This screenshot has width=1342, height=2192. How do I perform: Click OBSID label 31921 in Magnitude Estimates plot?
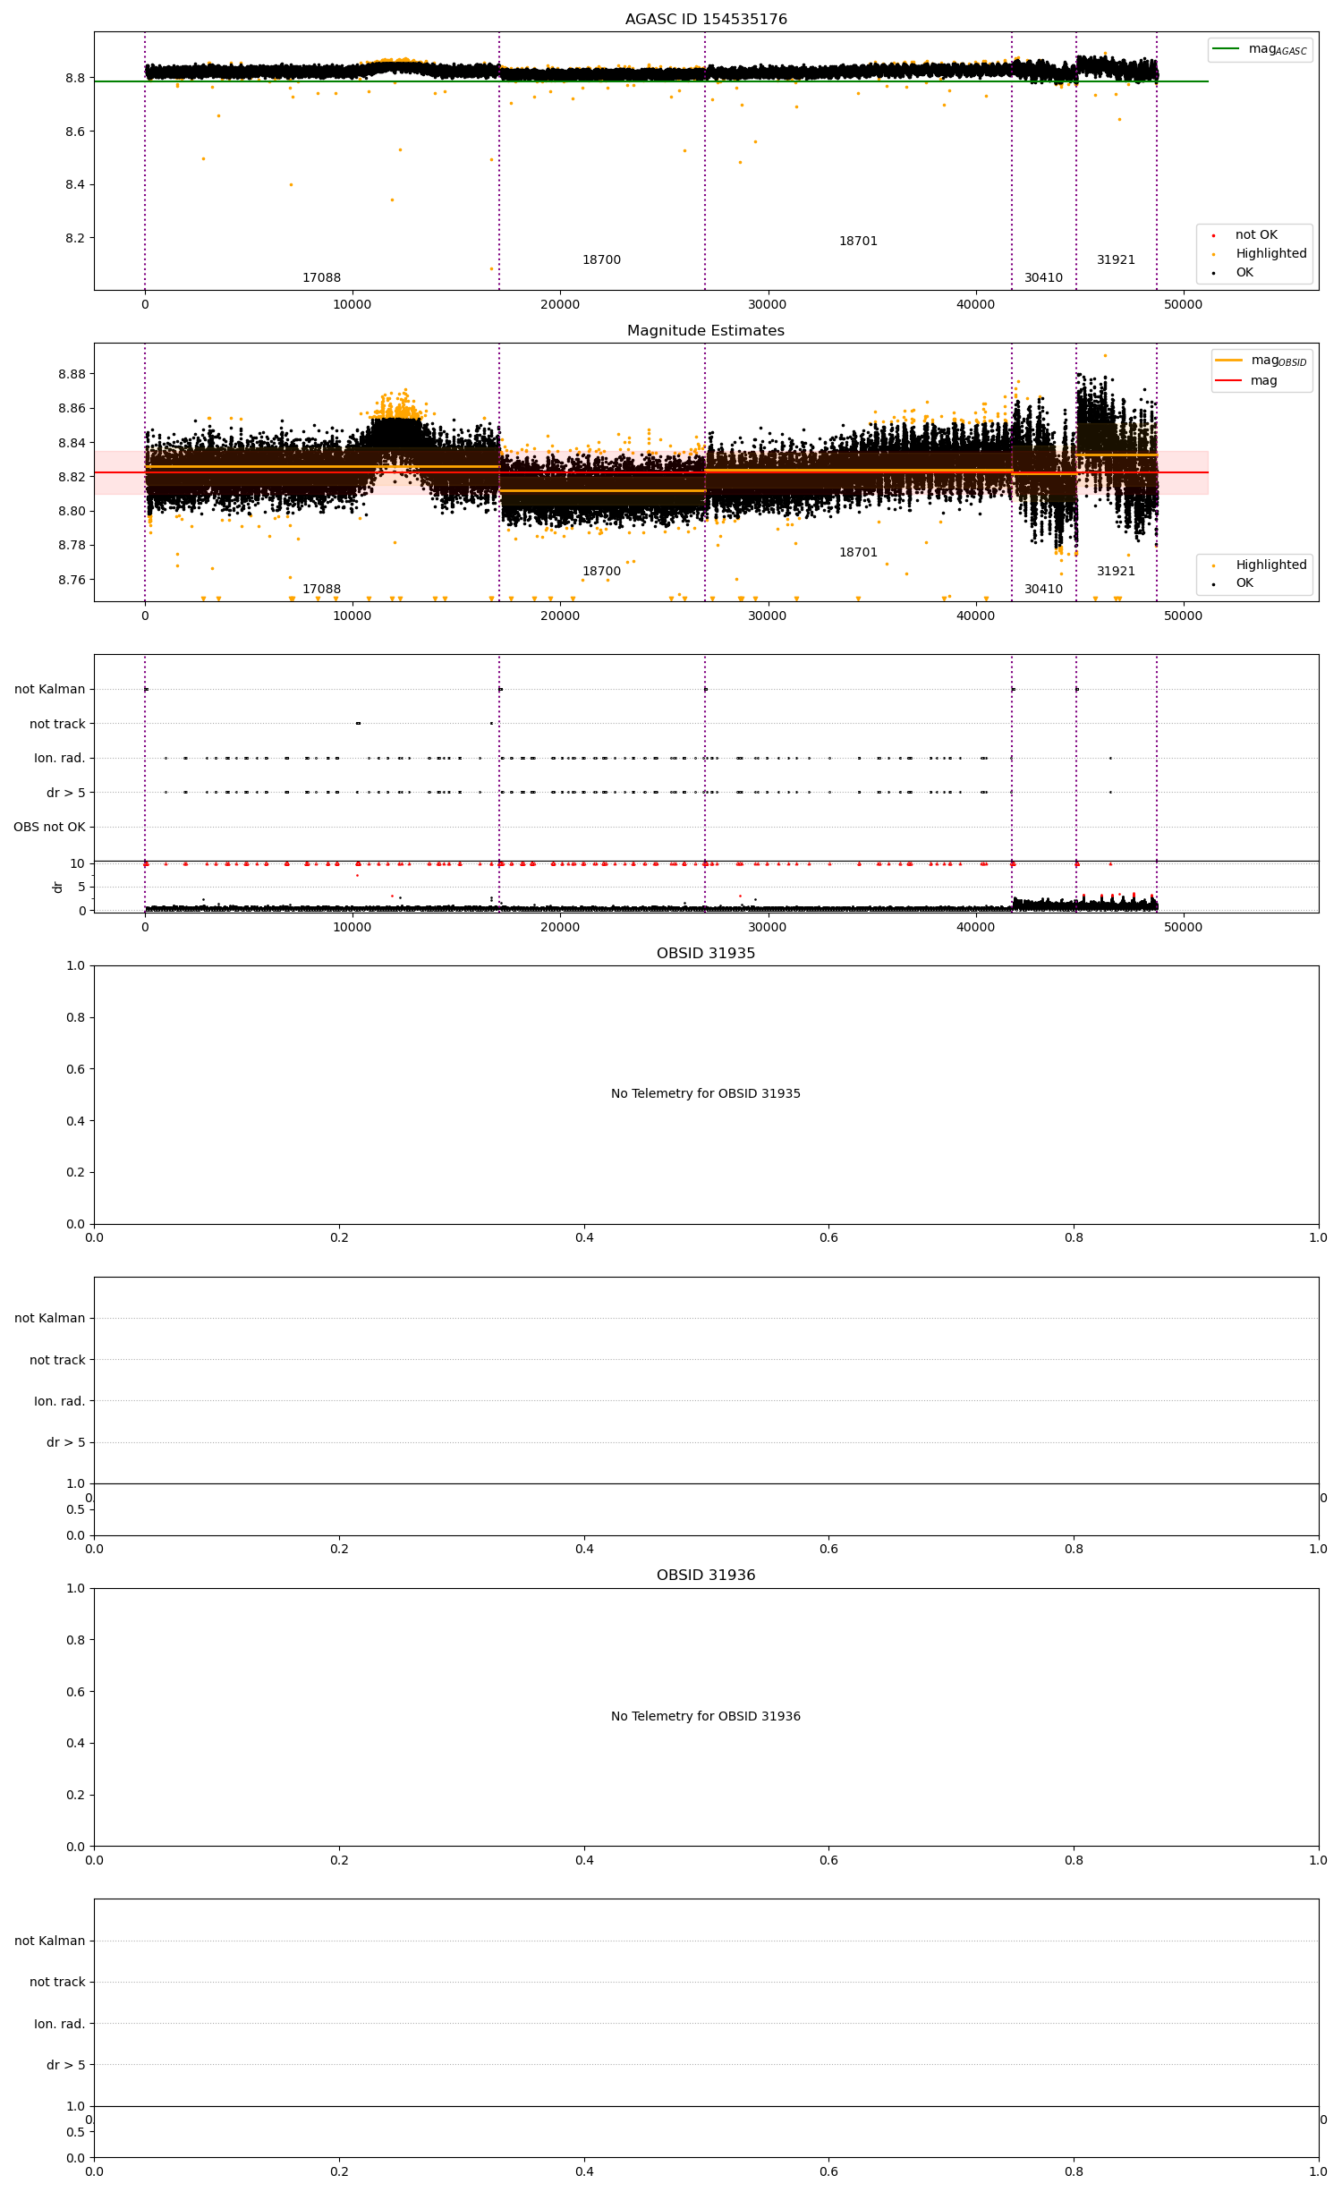pyautogui.click(x=1116, y=572)
